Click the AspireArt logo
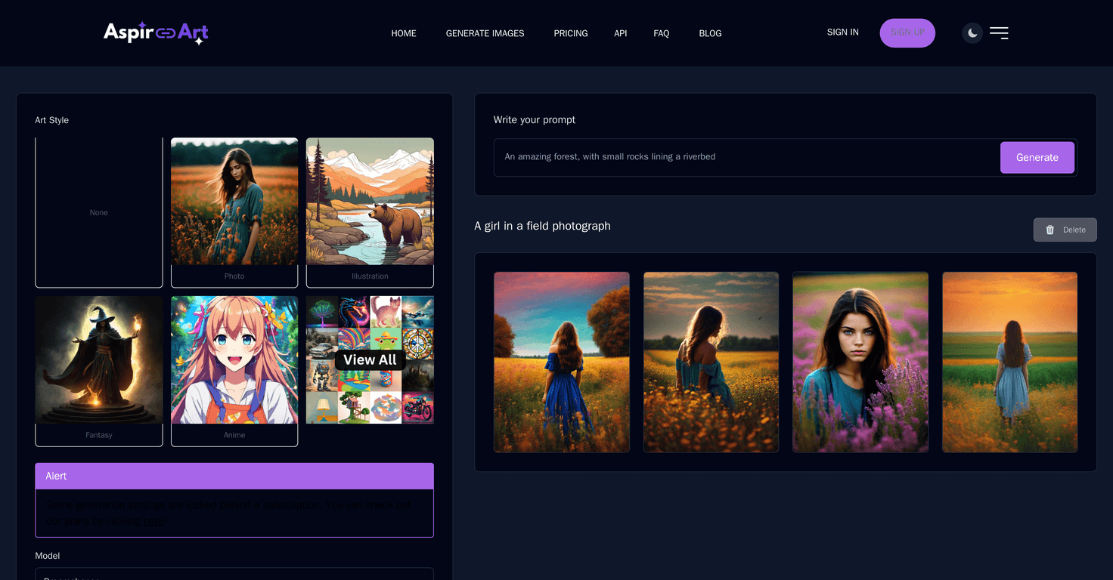Image resolution: width=1113 pixels, height=580 pixels. pyautogui.click(x=156, y=32)
